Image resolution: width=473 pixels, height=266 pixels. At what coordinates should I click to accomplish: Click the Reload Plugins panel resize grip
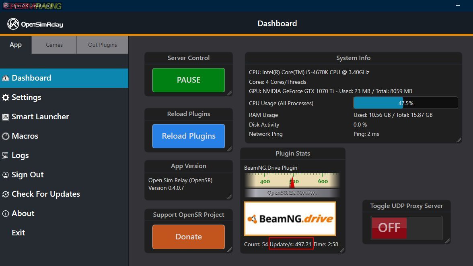tap(230, 149)
